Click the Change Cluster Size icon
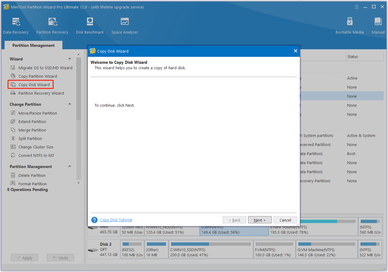 13,147
